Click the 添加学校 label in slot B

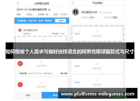[41, 66]
